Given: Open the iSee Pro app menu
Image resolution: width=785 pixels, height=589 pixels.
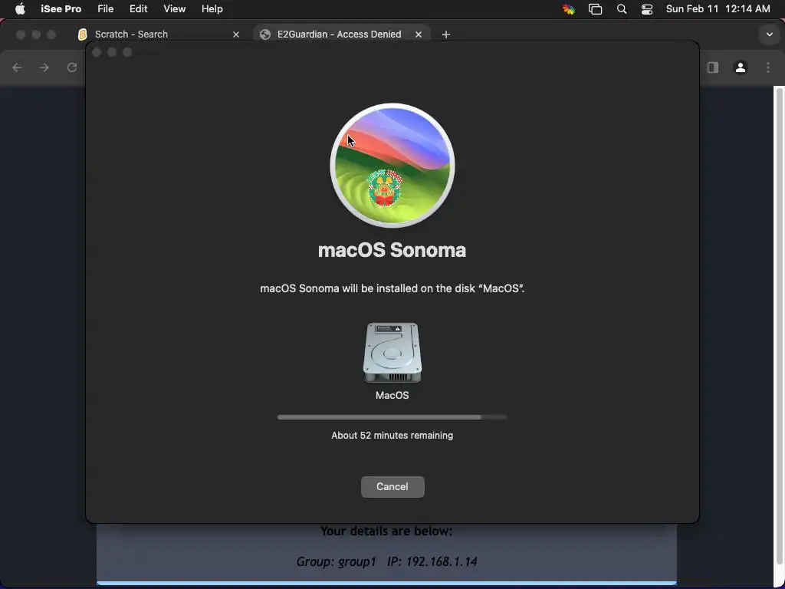Looking at the screenshot, I should (x=61, y=9).
